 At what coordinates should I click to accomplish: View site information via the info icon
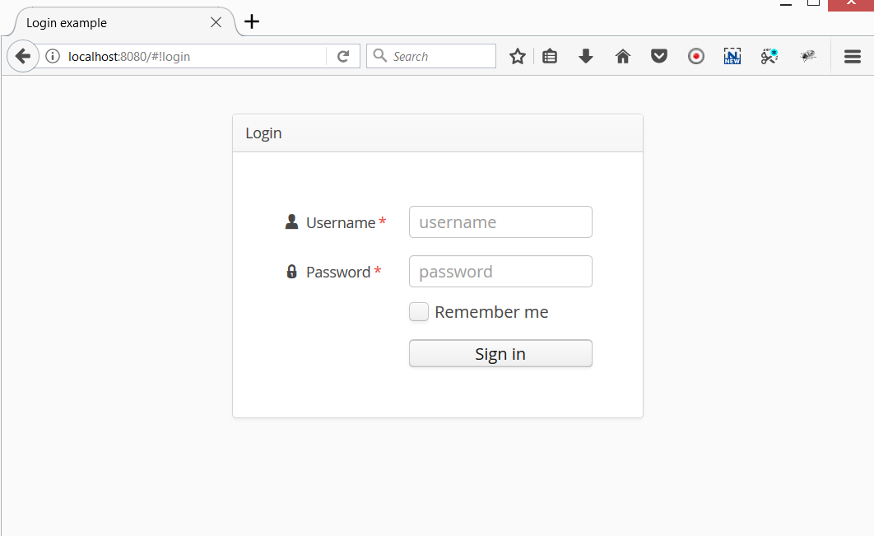53,56
